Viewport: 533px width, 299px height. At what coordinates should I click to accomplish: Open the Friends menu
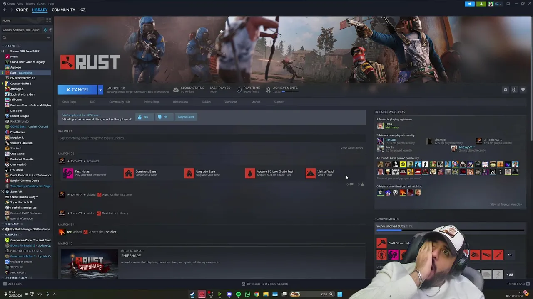click(x=30, y=4)
